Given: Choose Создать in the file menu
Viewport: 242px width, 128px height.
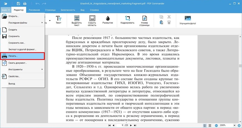Looking at the screenshot, I should pyautogui.click(x=23, y=30).
